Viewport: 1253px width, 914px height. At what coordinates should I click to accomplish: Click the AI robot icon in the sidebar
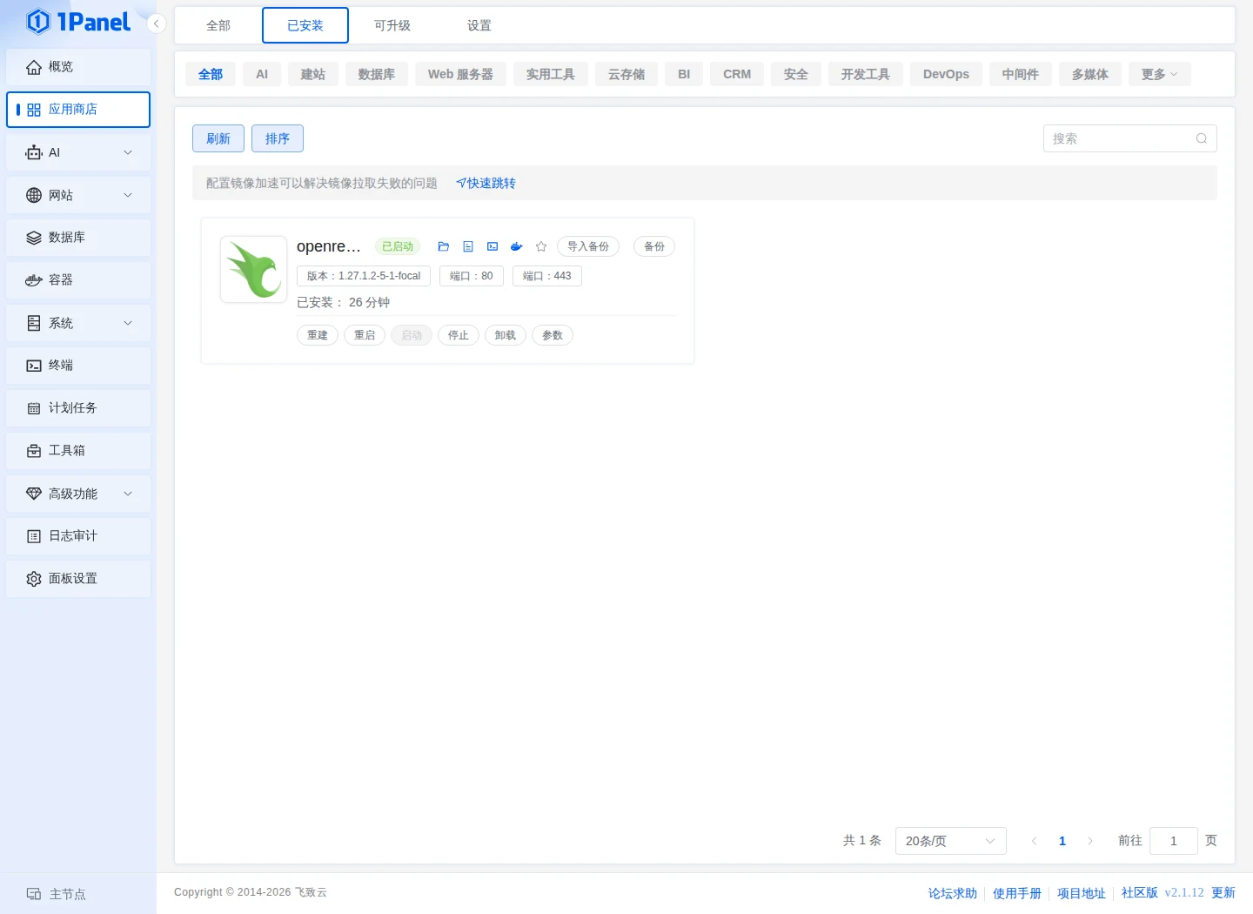(x=34, y=152)
